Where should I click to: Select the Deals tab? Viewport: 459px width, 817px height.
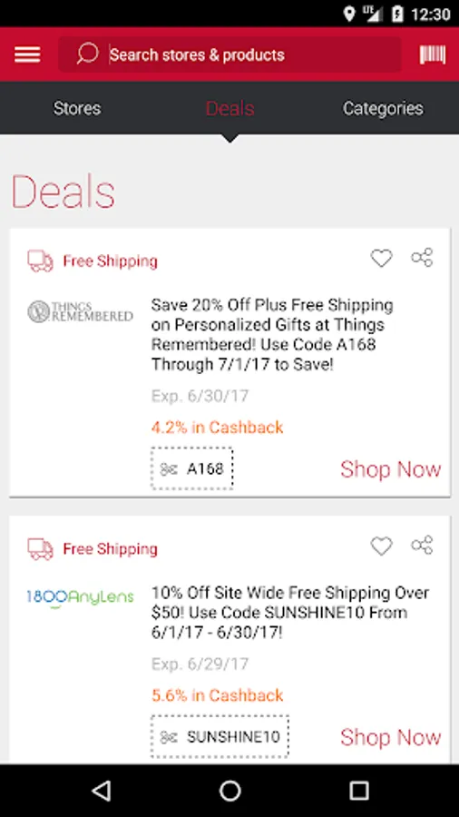coord(229,108)
